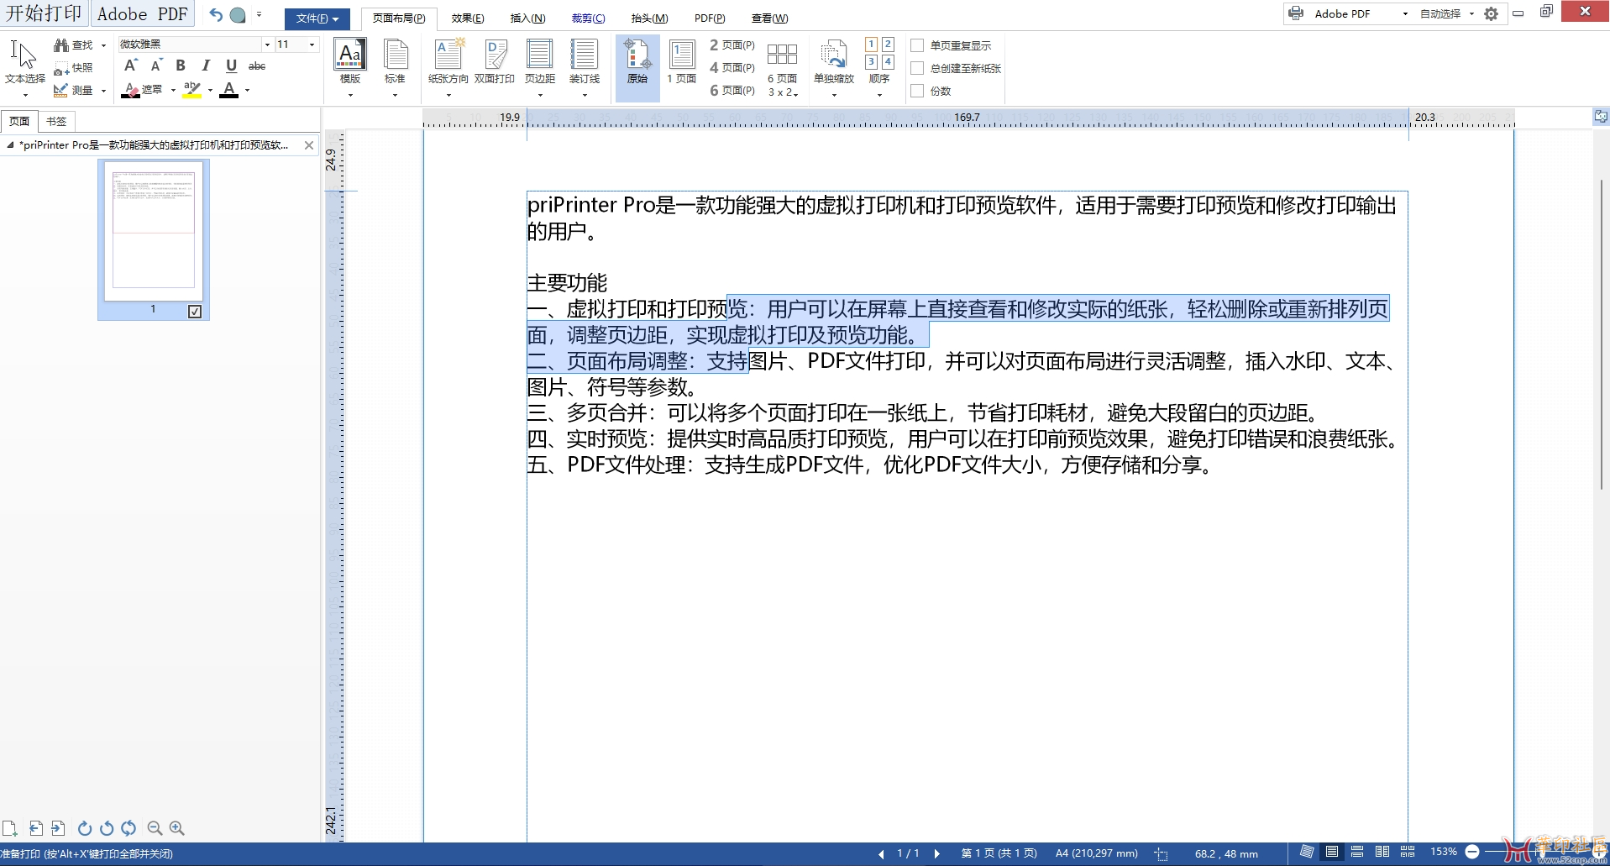
Task: Apply the yellow highlight color
Action: click(x=192, y=90)
